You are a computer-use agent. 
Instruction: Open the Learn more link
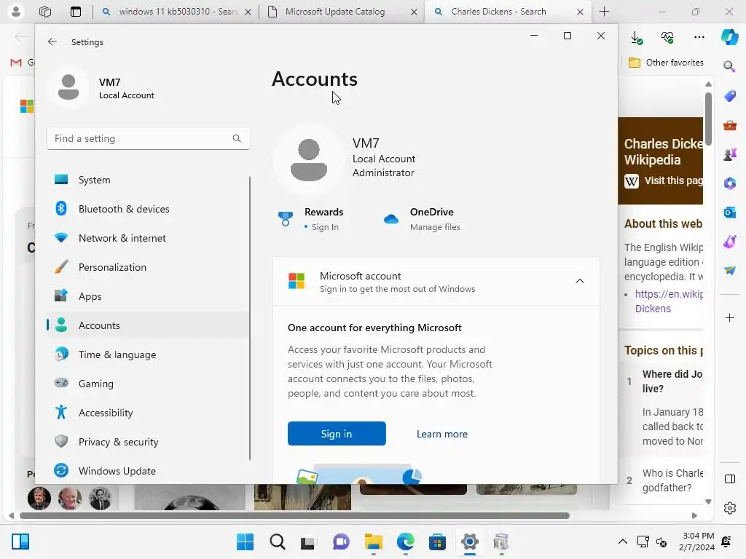(x=442, y=434)
